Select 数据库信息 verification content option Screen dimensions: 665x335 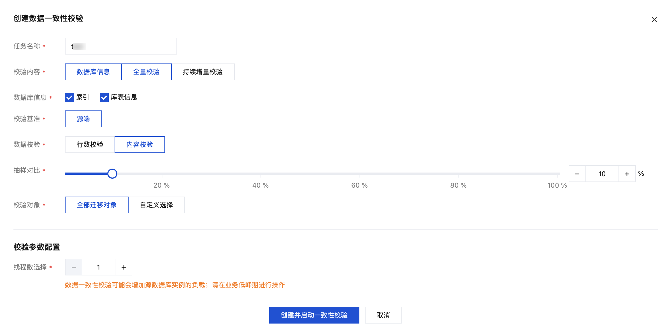(x=93, y=72)
